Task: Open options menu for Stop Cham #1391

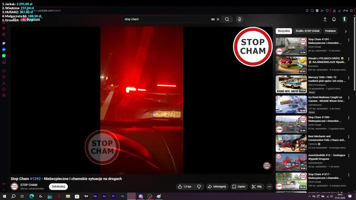Action: click(x=349, y=40)
